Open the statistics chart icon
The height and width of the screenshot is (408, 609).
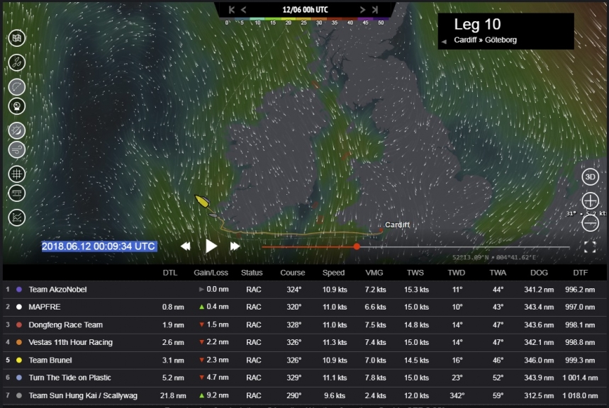pyautogui.click(x=17, y=217)
